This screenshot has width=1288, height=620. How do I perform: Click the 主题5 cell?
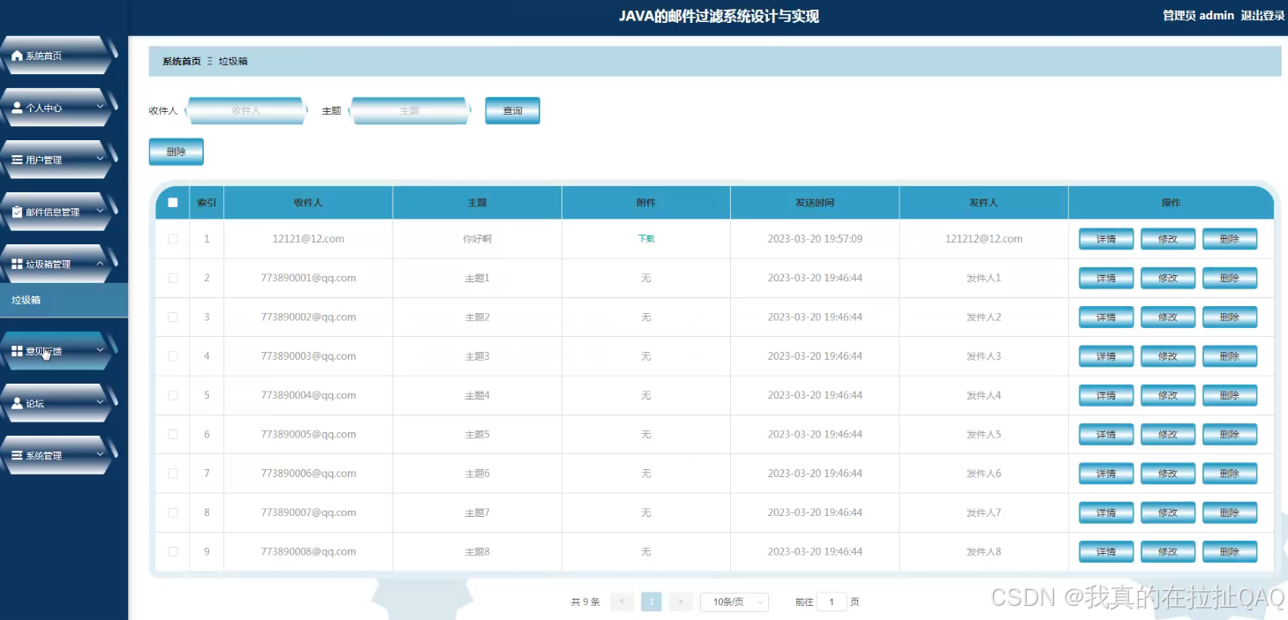(x=477, y=434)
